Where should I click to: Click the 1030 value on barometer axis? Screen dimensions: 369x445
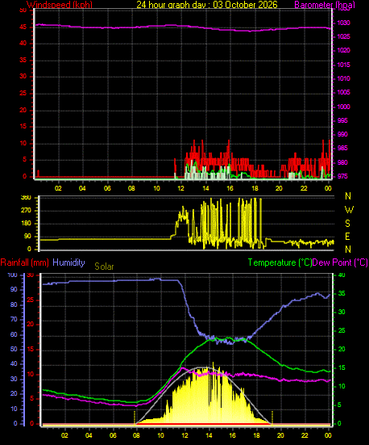[x=343, y=23]
